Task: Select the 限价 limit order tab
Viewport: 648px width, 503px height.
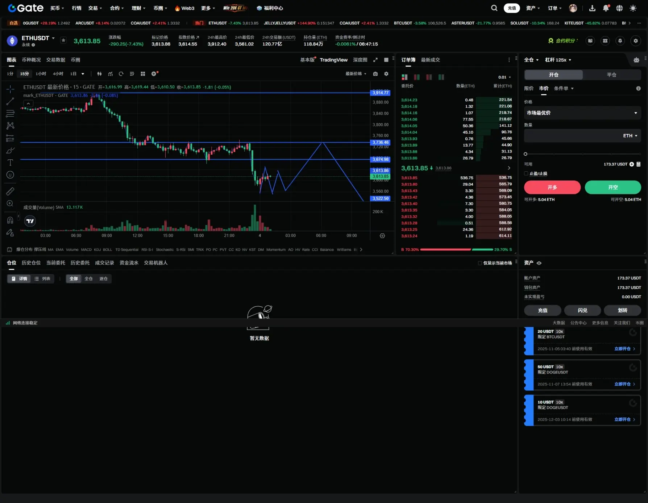Action: [x=529, y=89]
